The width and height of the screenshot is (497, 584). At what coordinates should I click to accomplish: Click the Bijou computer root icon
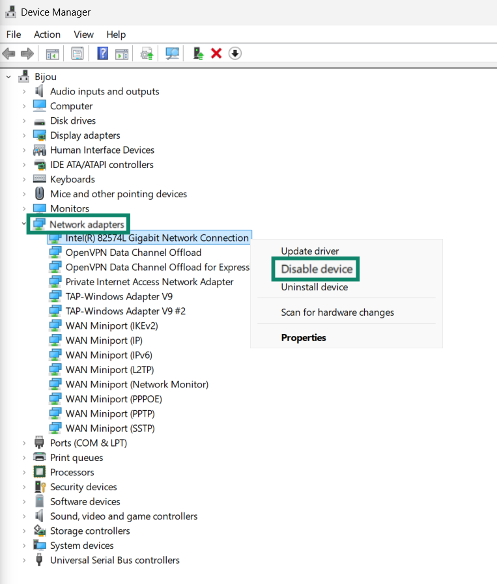pos(24,77)
